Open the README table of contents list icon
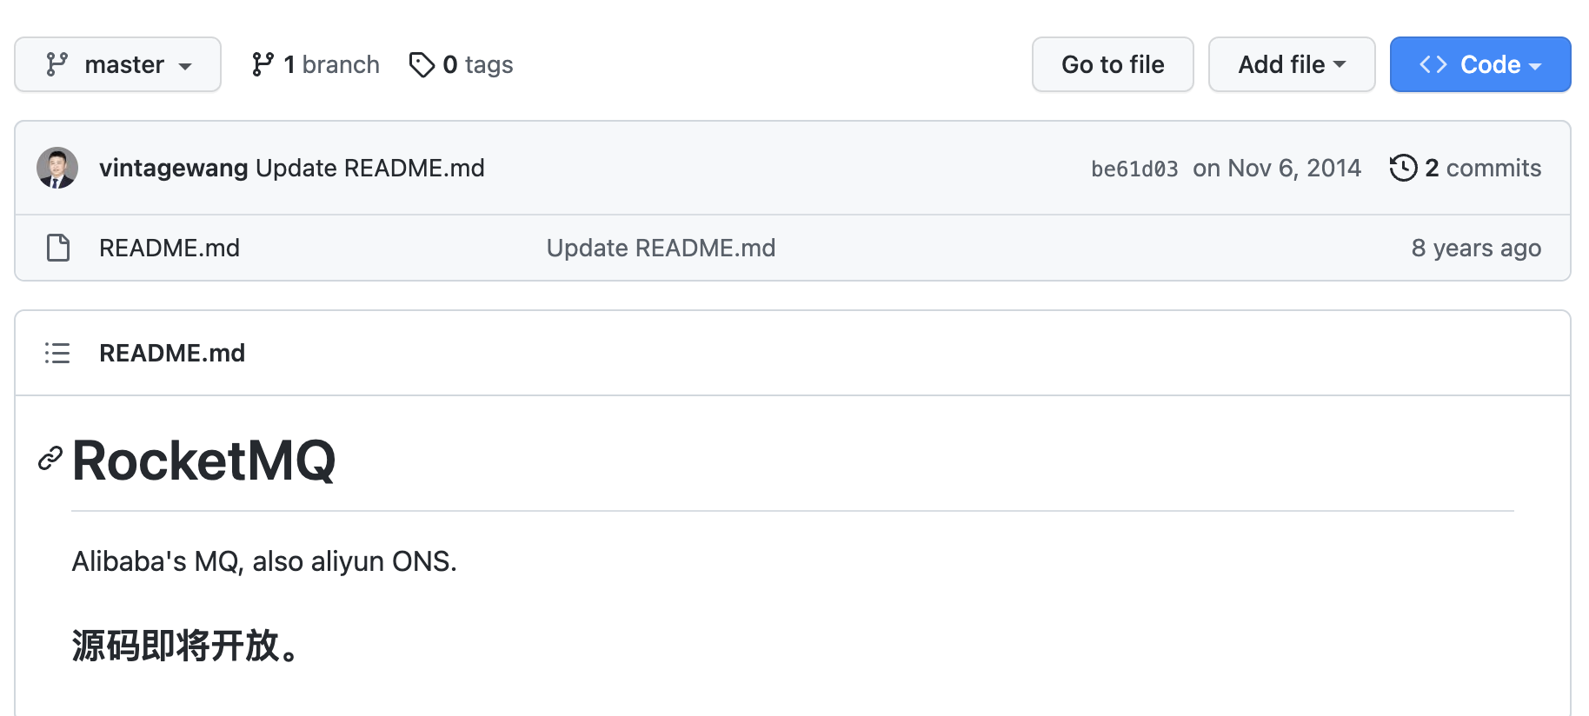Viewport: 1589px width, 716px height. click(57, 353)
